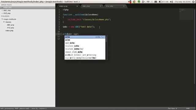Click the line and column indicator in the status bar
This screenshot has width=196, height=110.
(x=39, y=108)
